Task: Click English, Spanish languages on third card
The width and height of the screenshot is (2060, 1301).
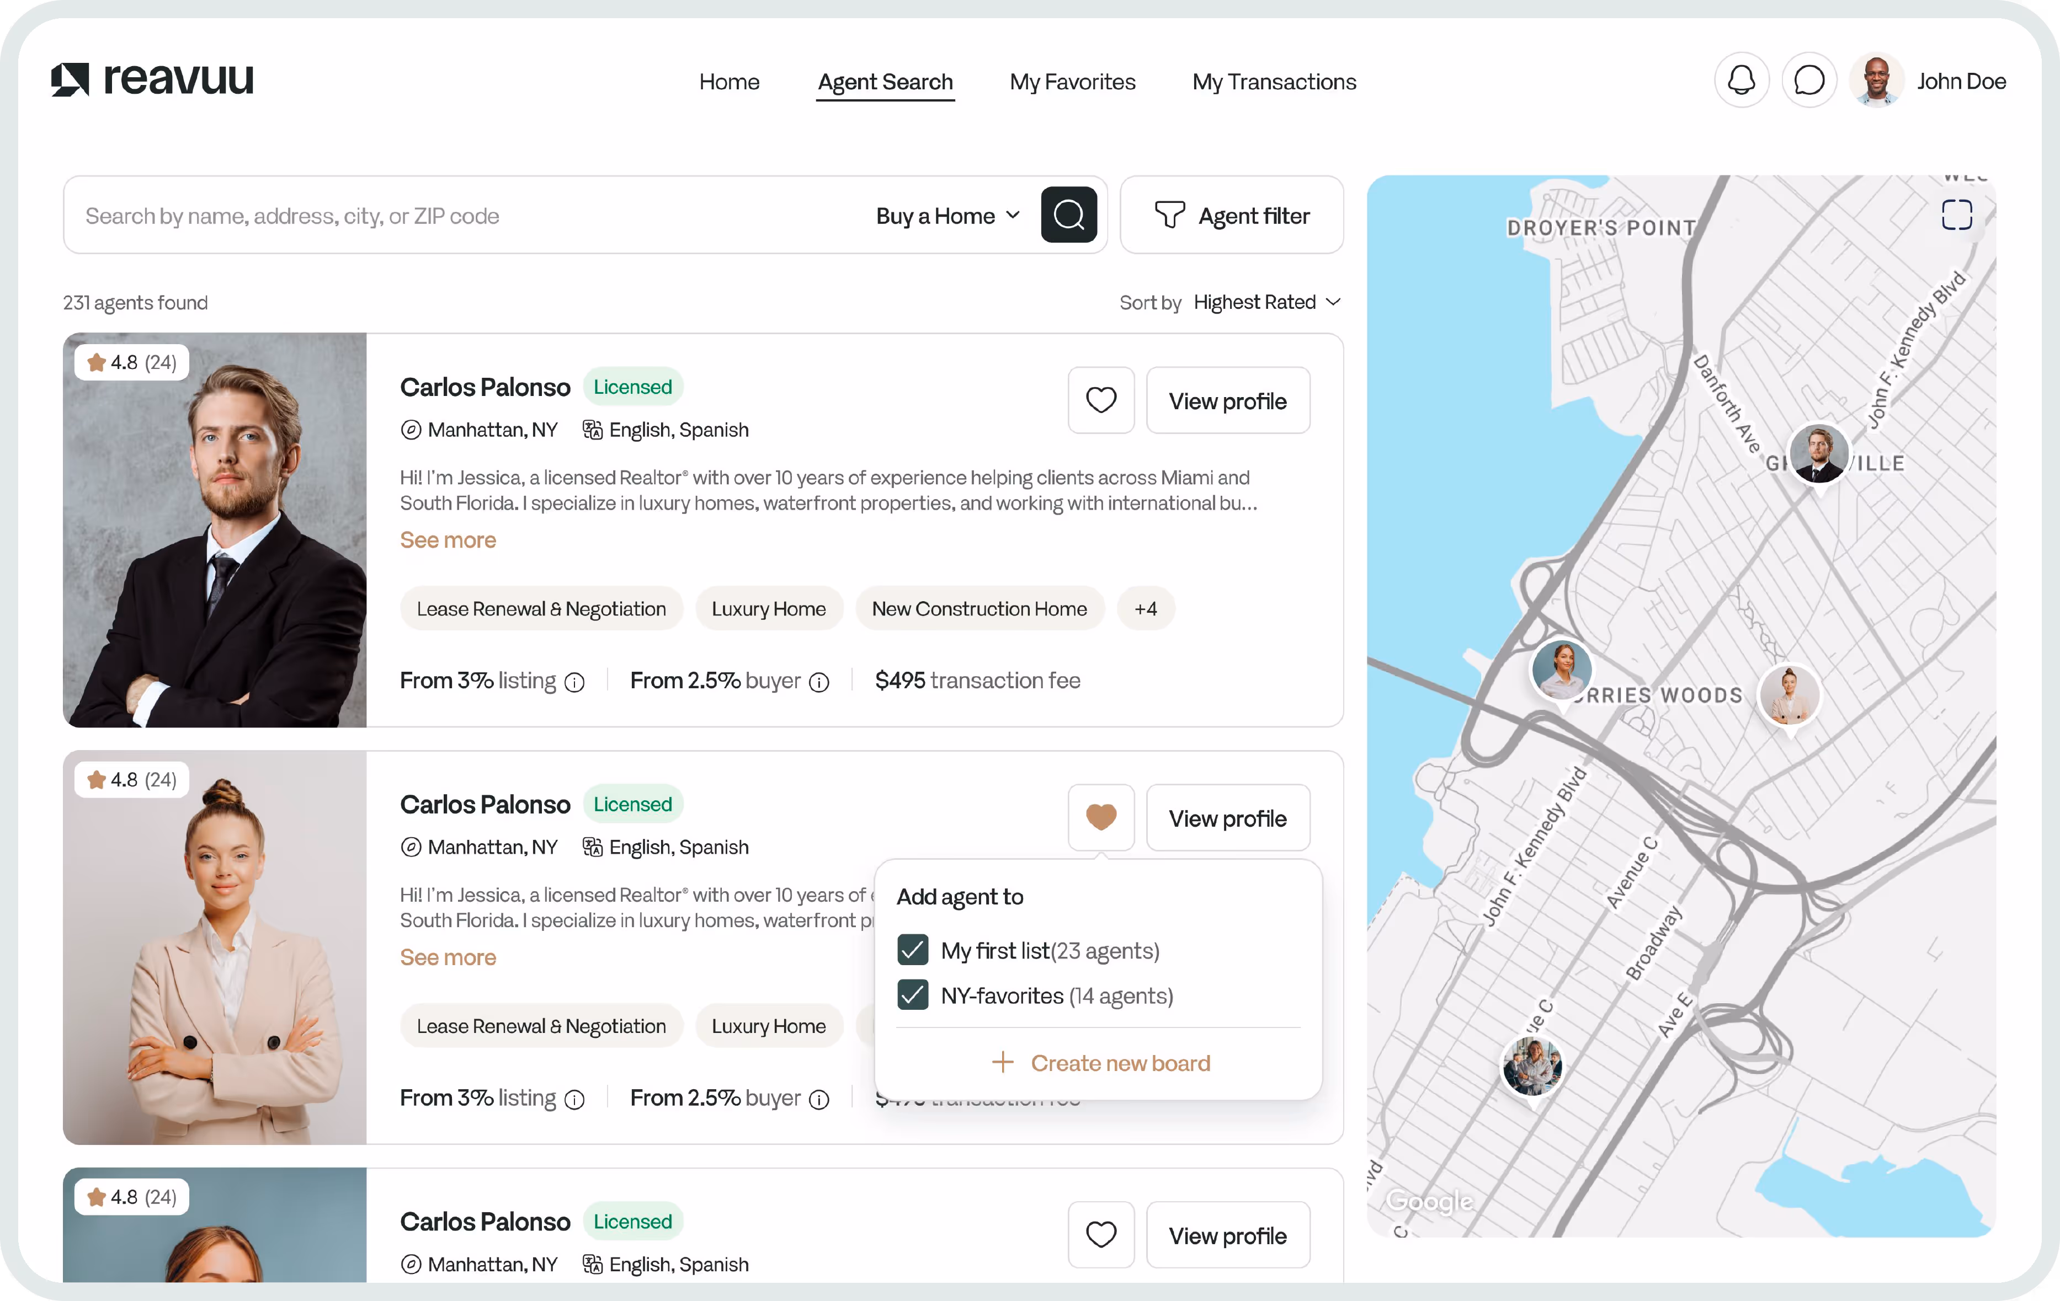Action: click(x=666, y=1264)
